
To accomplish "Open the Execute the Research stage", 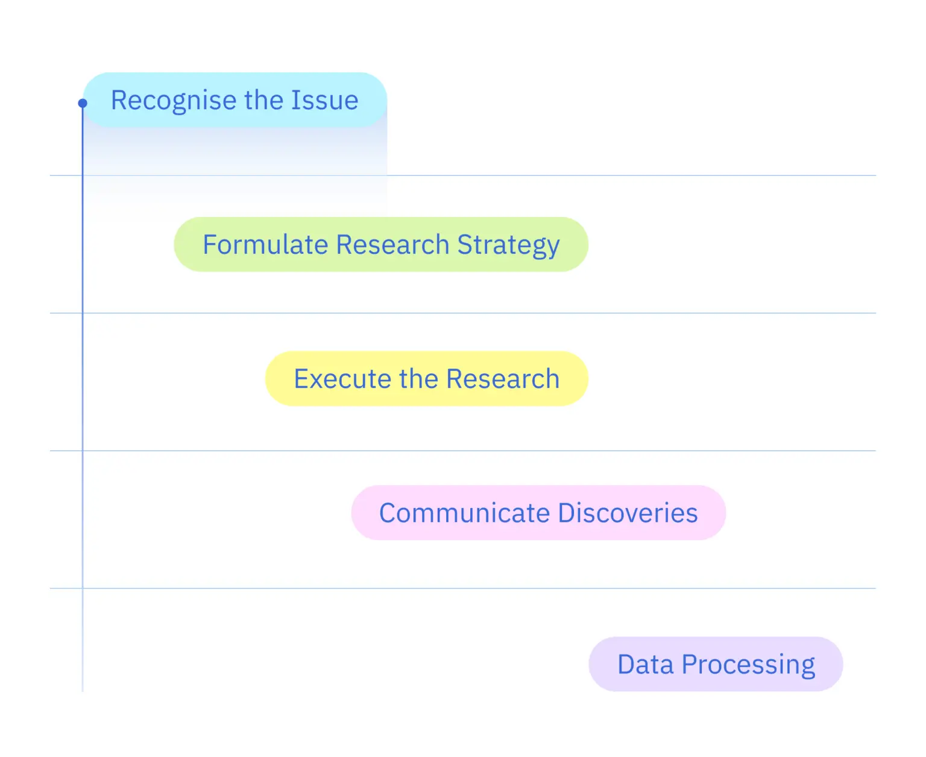I will [427, 378].
